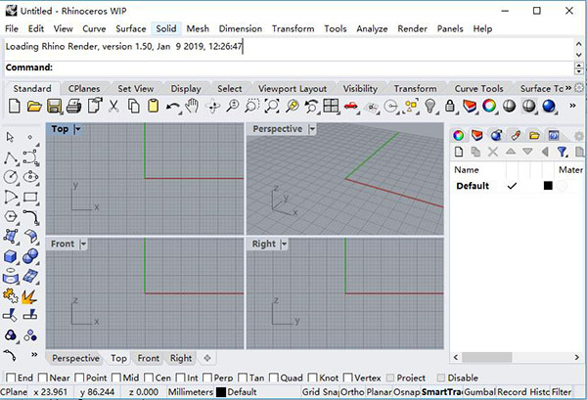The image size is (587, 400).
Task: Pick the Box solid tool
Action: (11, 255)
